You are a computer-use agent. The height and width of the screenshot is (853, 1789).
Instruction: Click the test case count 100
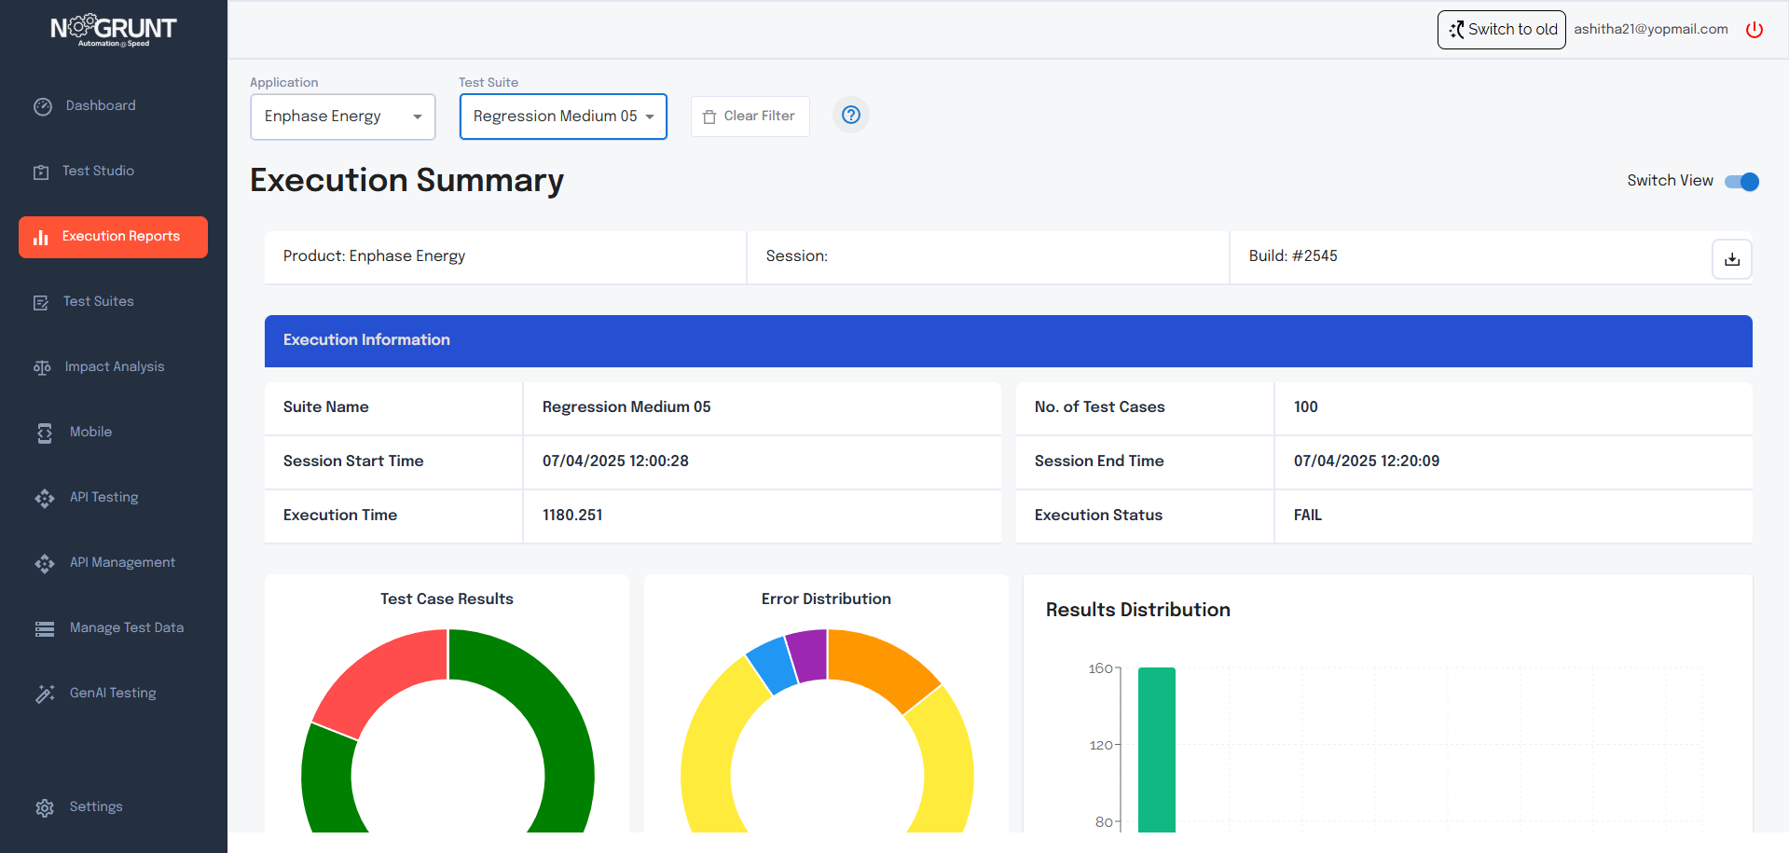click(1306, 407)
